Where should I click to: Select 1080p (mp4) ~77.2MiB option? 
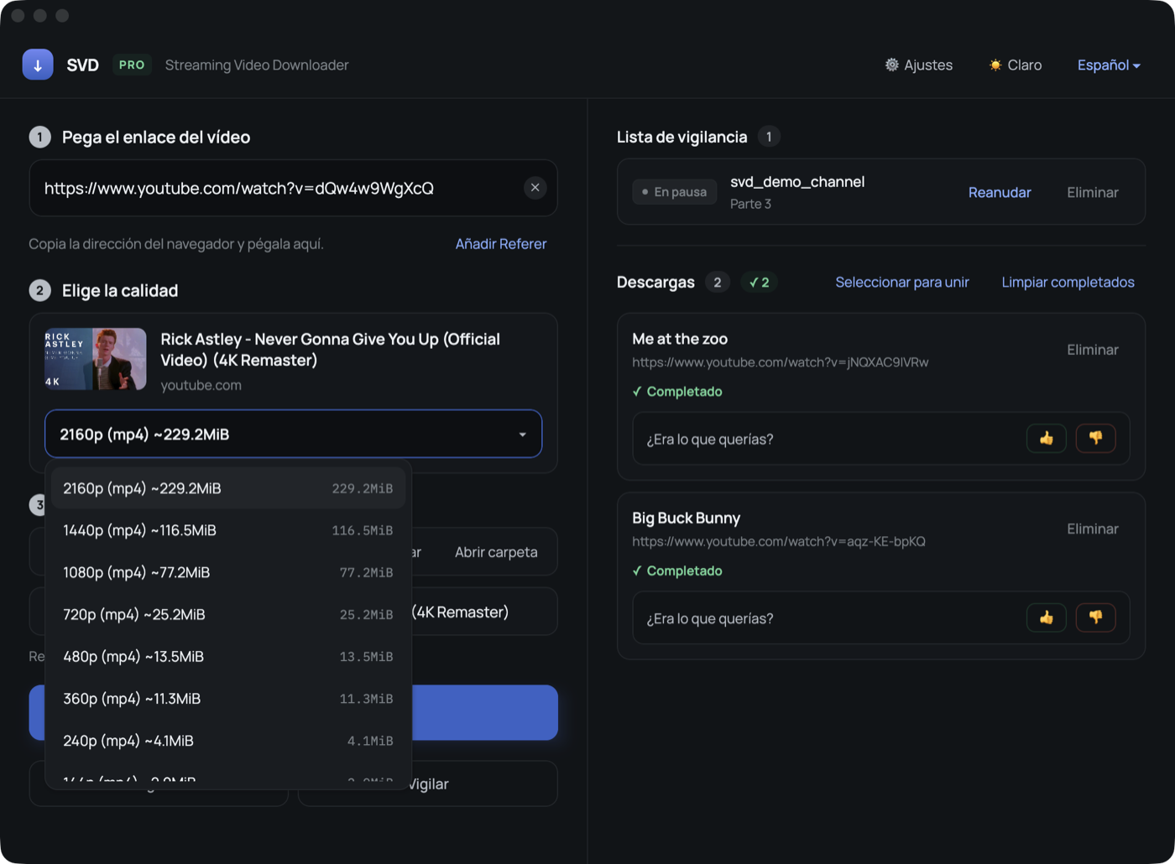[228, 572]
